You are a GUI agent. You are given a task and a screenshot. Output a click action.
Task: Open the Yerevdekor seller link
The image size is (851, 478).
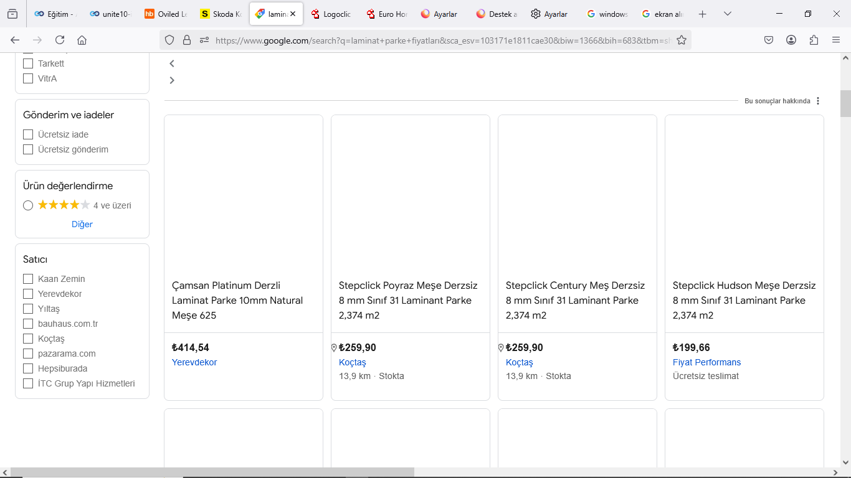click(x=194, y=362)
